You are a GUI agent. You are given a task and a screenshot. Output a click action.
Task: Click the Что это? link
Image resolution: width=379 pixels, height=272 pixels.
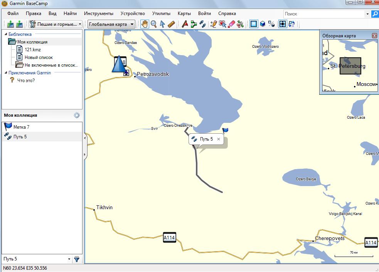26,81
